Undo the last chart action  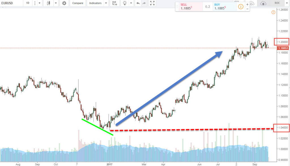click(x=138, y=3)
